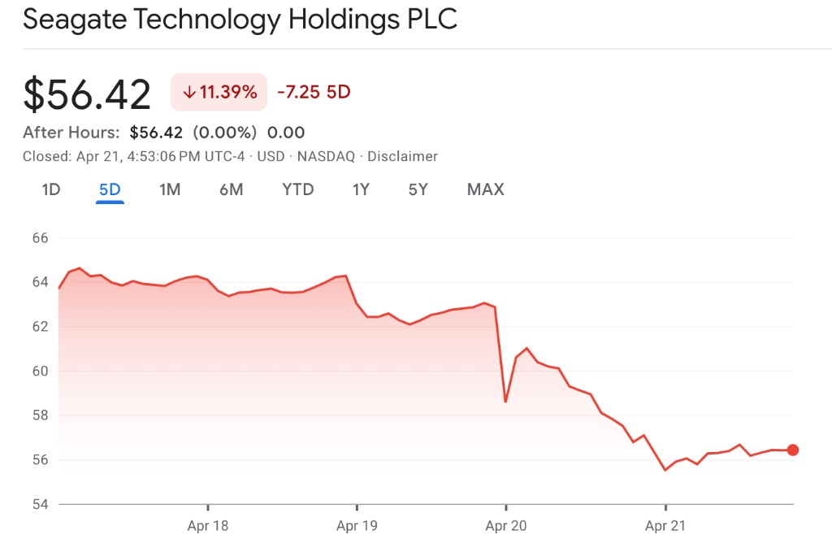The height and width of the screenshot is (544, 832).
Task: Open the 6M chart range
Action: coord(231,189)
